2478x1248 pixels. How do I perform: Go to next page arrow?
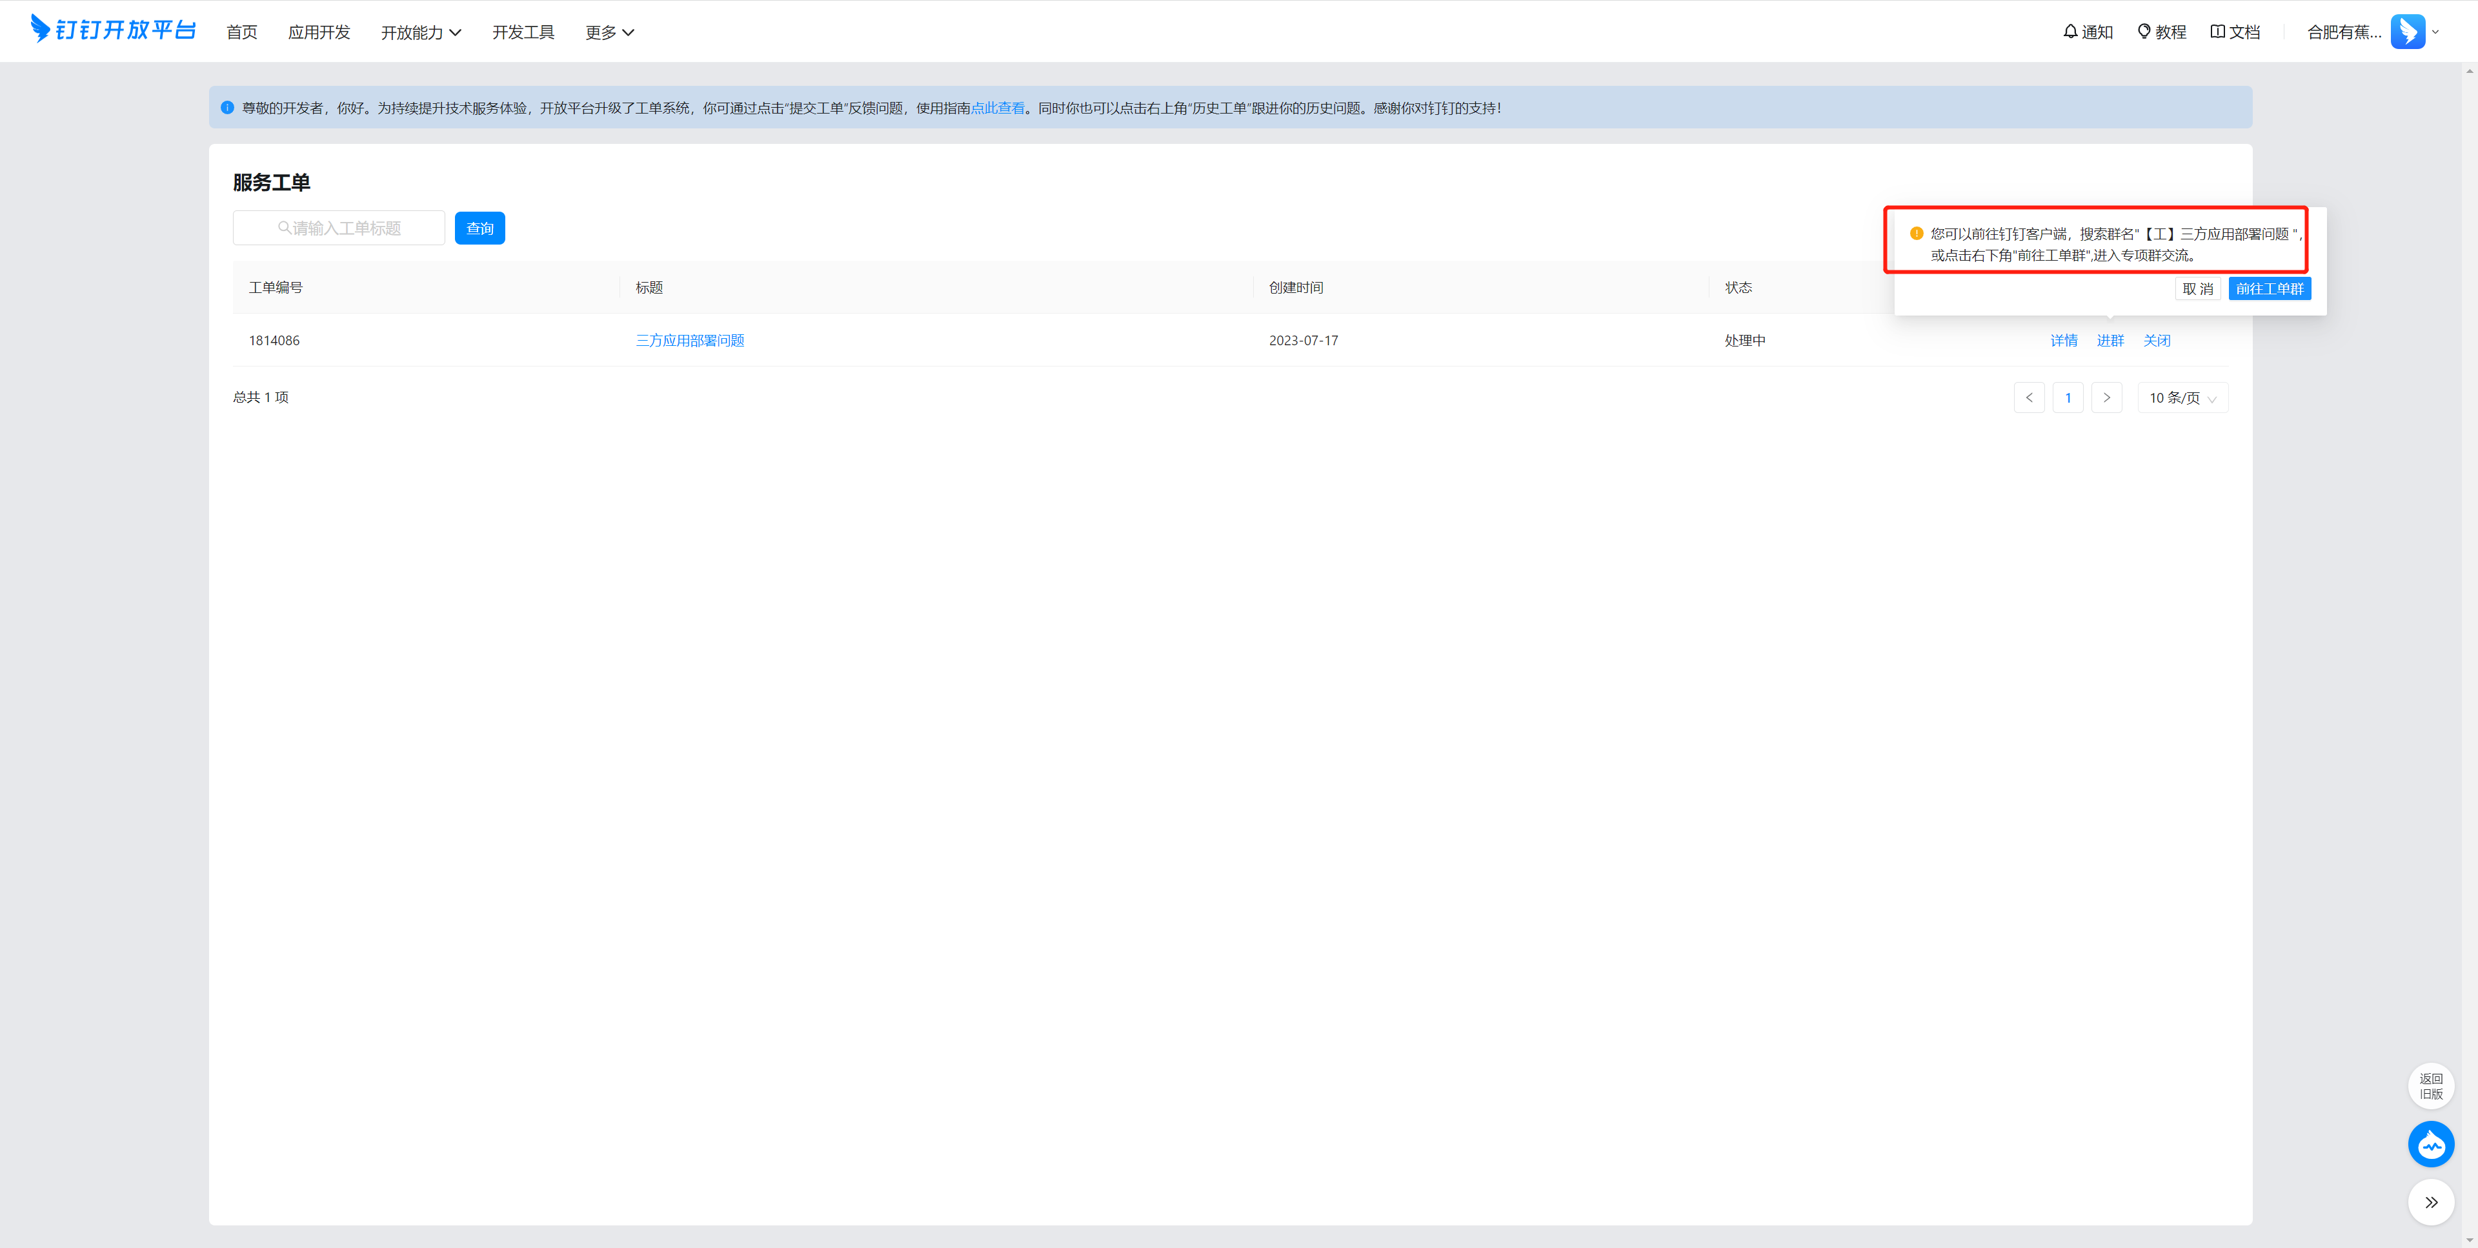point(2107,398)
